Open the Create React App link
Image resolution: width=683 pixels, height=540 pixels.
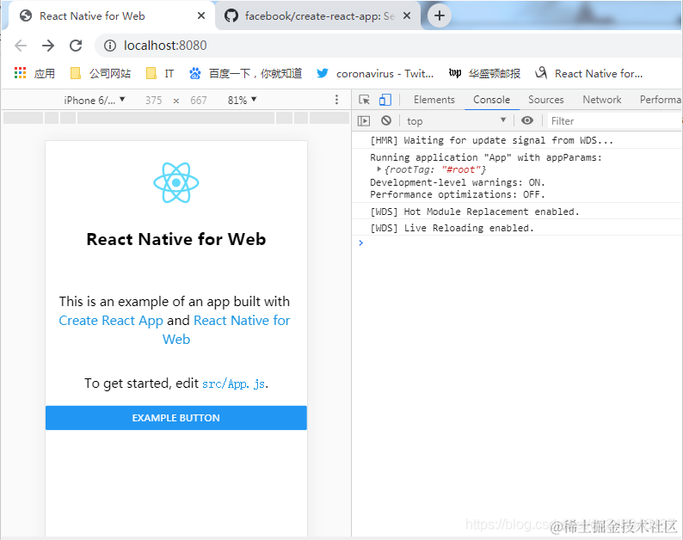pos(111,321)
